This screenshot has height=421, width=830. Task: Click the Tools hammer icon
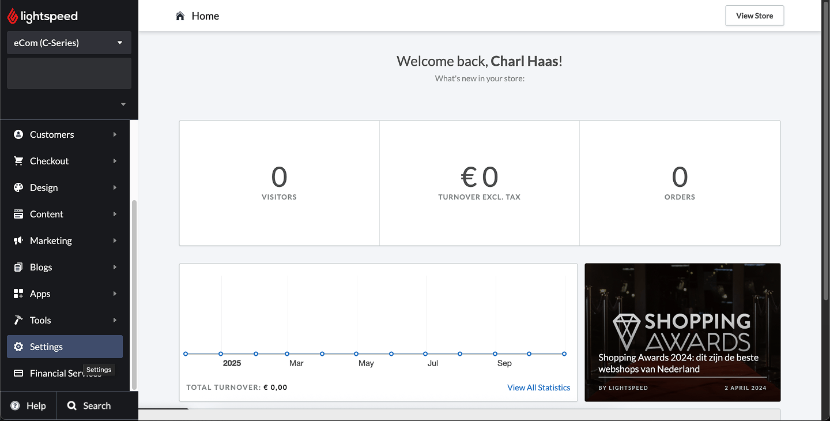coord(18,320)
